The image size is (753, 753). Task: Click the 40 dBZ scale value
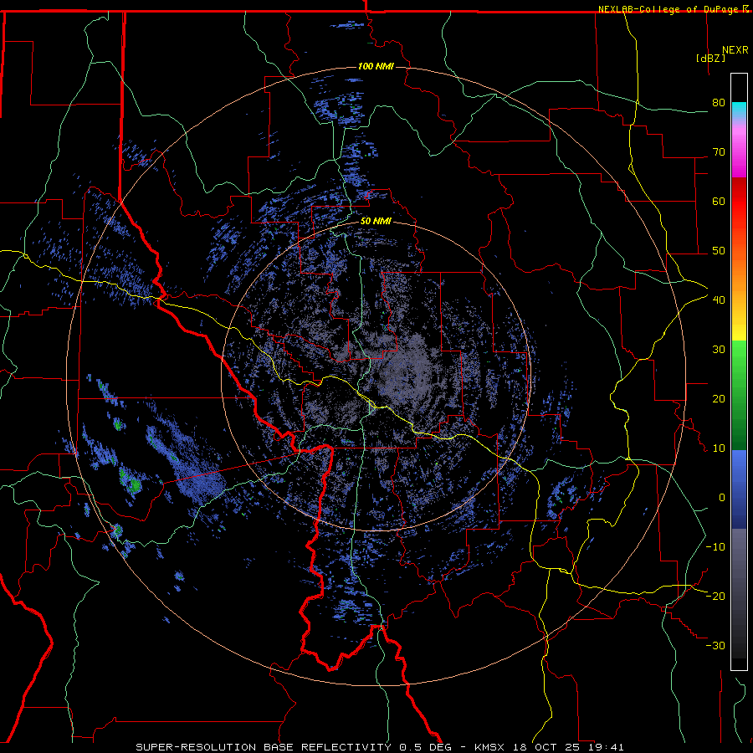pos(719,300)
